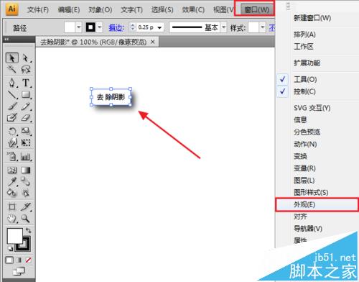This screenshot has height=282, width=359.
Task: Select the Eraser tool
Action: pyautogui.click(x=25, y=117)
